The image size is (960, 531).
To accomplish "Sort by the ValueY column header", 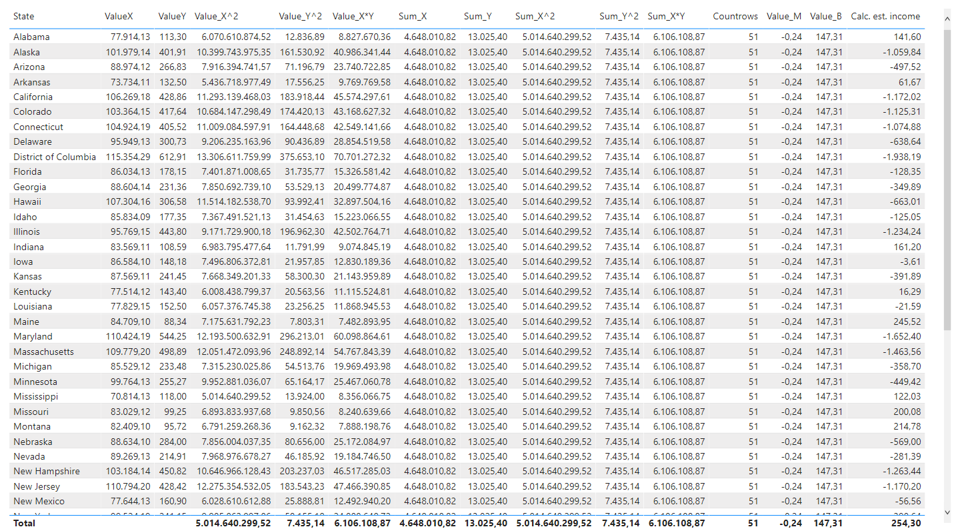I will tap(173, 16).
